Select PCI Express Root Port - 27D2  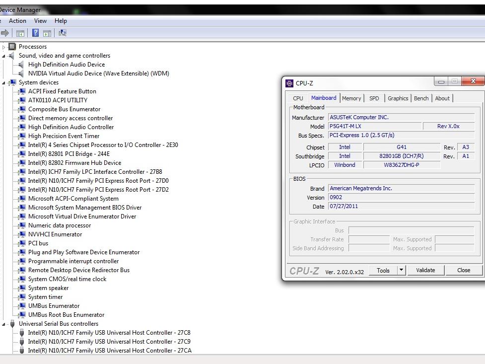[x=98, y=190]
